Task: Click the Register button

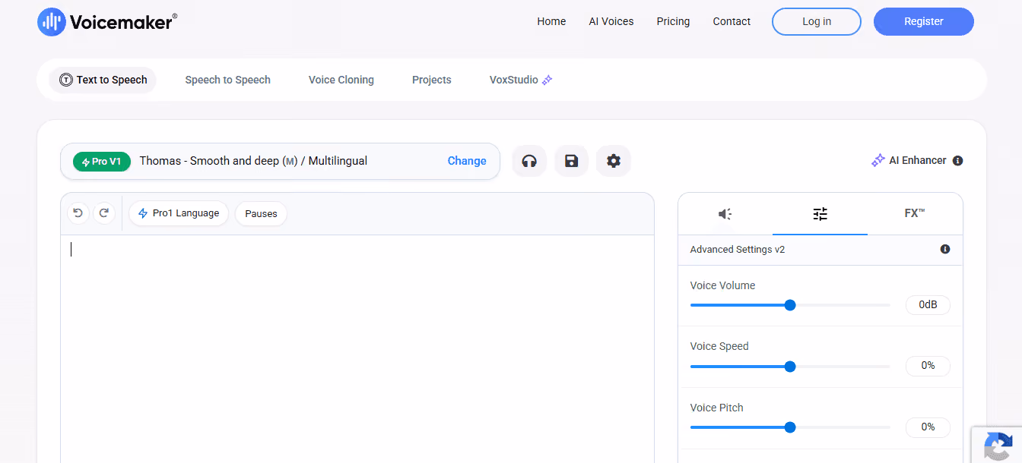Action: [x=924, y=21]
